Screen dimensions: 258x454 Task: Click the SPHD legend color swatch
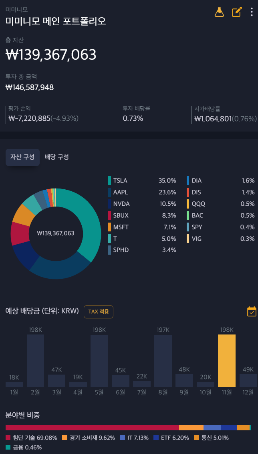tap(110, 250)
